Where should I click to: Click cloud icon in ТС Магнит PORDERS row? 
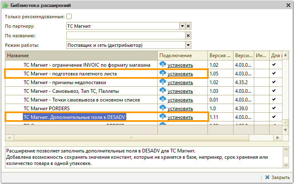pyautogui.click(x=163, y=108)
